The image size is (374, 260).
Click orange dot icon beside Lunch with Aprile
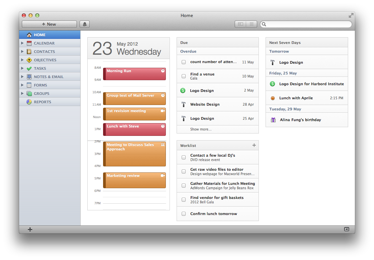click(x=273, y=98)
